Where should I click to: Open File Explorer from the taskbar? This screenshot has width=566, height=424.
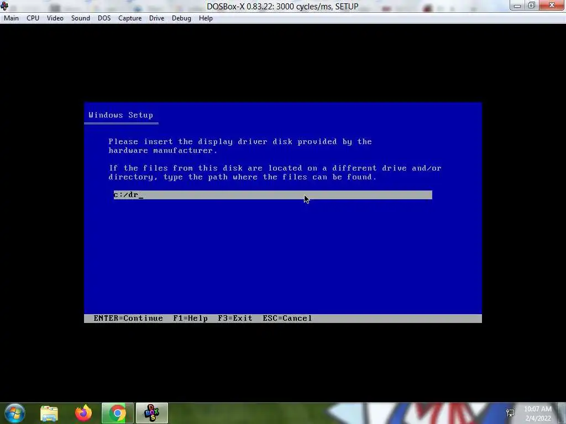tap(49, 413)
